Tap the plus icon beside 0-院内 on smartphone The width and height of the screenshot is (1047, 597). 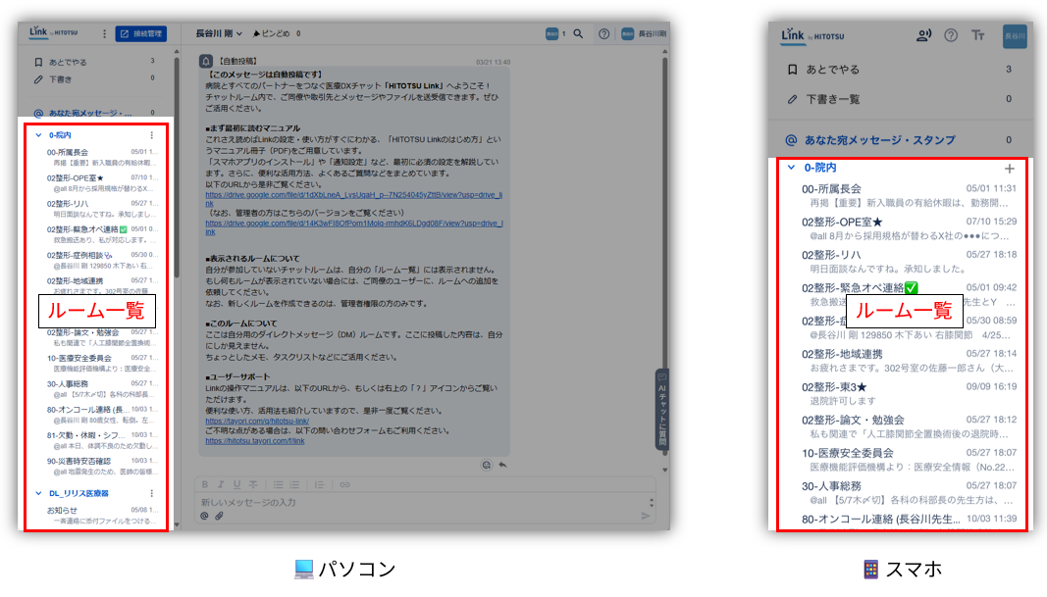tap(1010, 169)
